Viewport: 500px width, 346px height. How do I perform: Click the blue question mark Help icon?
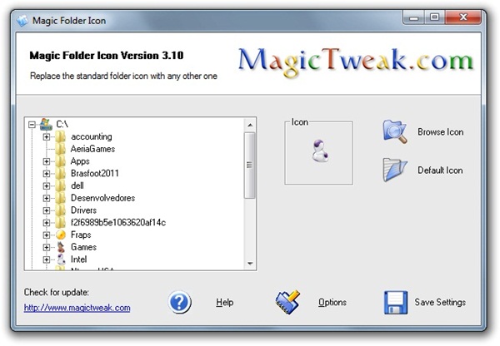point(179,302)
